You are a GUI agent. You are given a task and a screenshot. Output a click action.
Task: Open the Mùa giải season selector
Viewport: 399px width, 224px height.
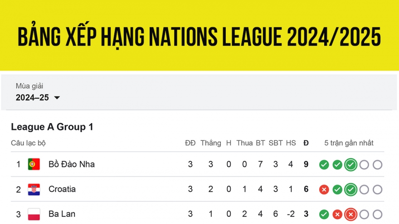[29, 86]
